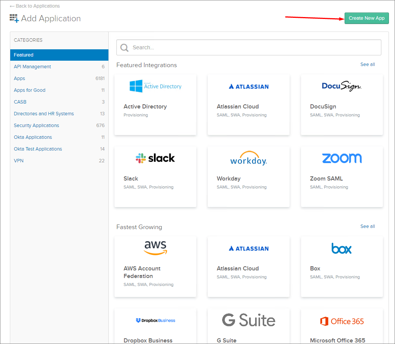Click the Create New App button
Viewport: 395px width, 344px height.
[x=367, y=18]
